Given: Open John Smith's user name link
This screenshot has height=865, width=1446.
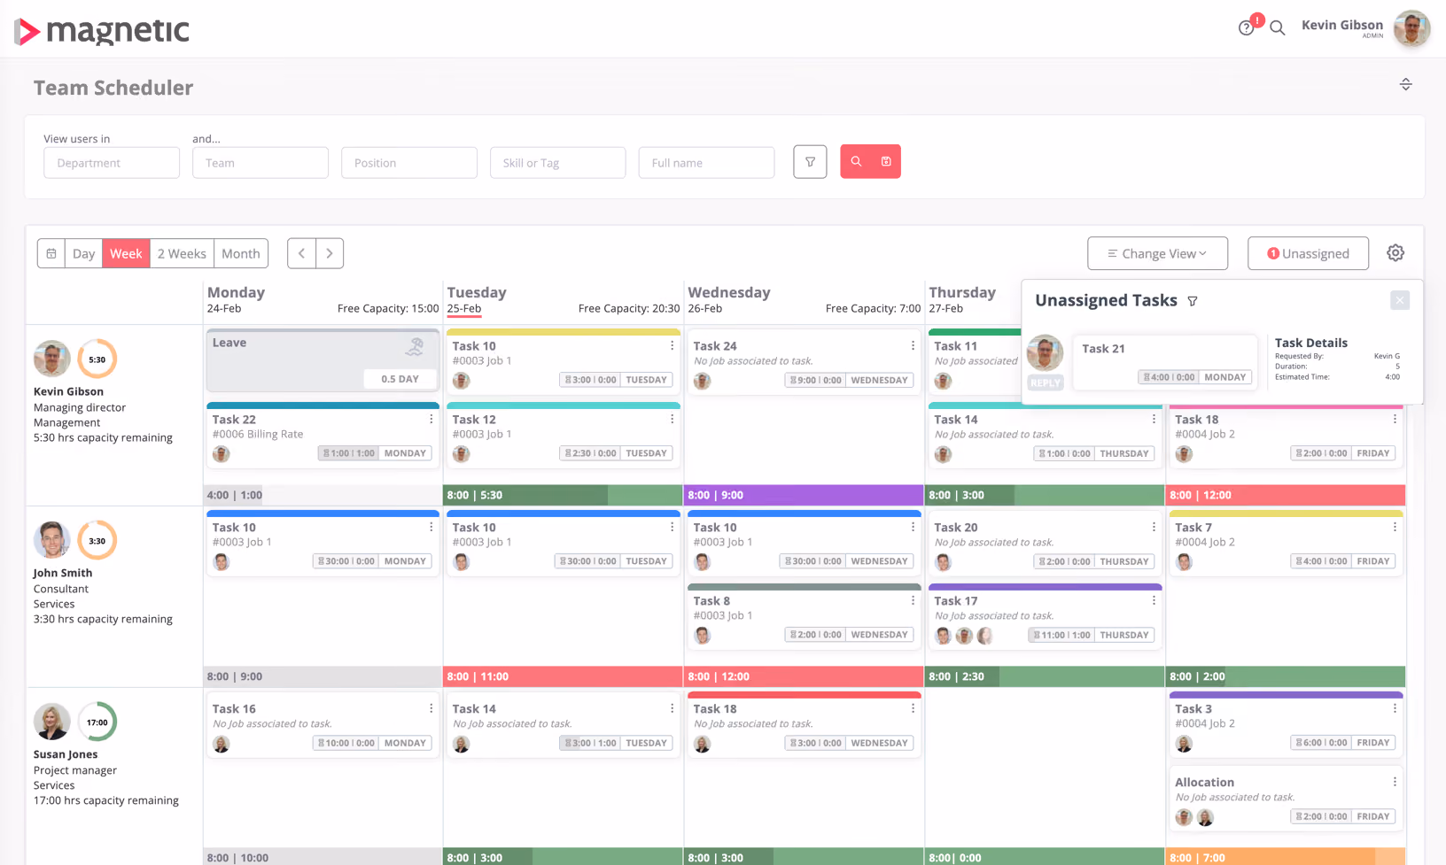Looking at the screenshot, I should [x=63, y=573].
